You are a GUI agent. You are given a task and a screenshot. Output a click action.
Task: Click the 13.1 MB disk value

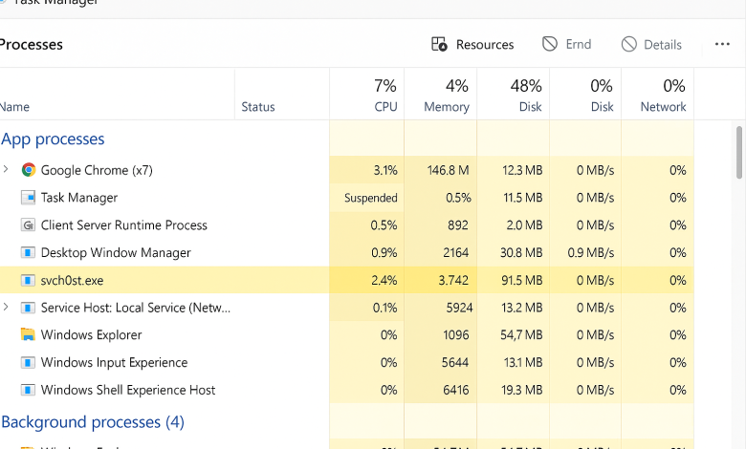pos(523,362)
